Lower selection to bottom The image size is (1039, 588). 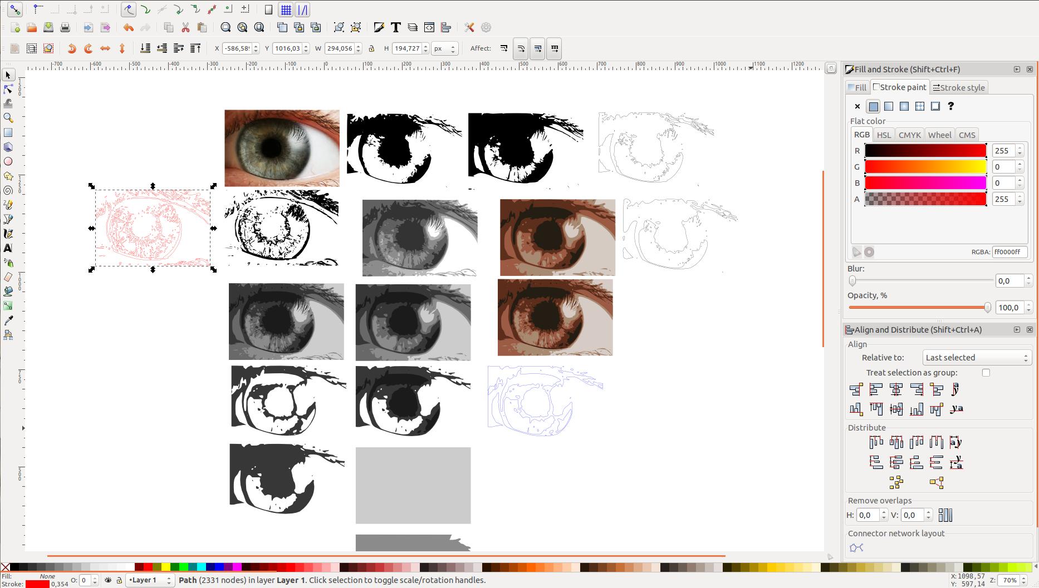pos(145,48)
